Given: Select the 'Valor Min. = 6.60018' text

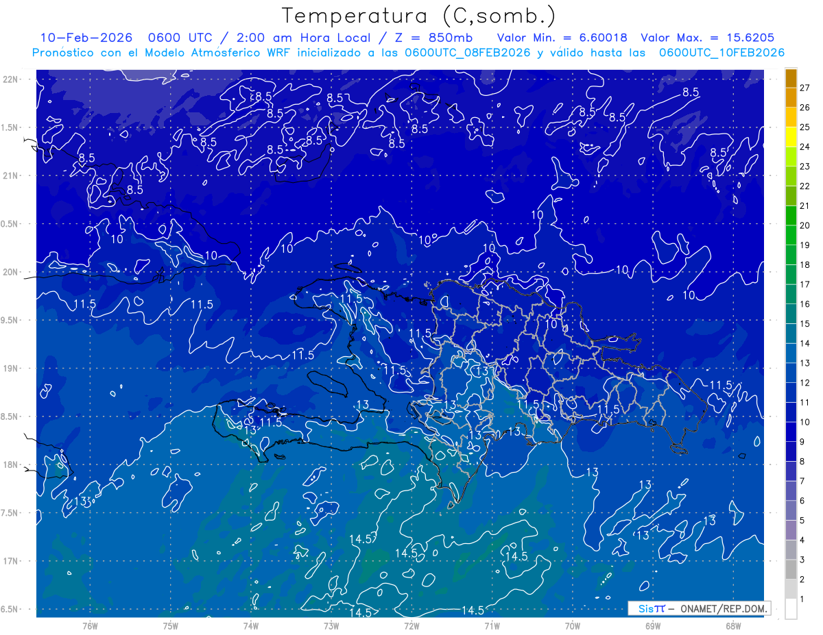Looking at the screenshot, I should click(562, 38).
